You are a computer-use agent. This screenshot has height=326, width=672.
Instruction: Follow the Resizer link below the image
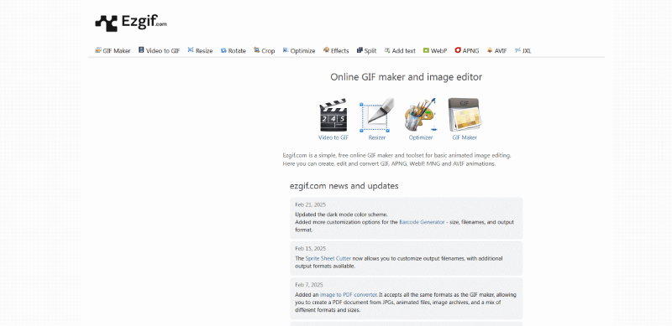tap(377, 137)
